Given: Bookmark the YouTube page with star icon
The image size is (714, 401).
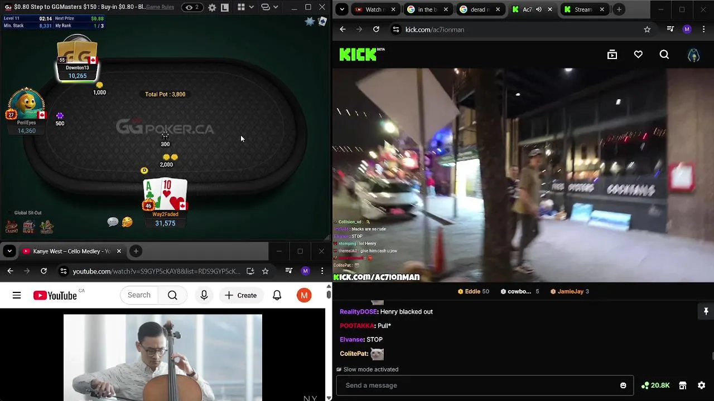Looking at the screenshot, I should [x=265, y=271].
